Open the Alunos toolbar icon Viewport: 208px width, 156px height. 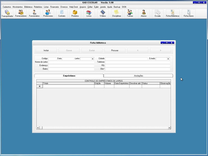(144, 13)
